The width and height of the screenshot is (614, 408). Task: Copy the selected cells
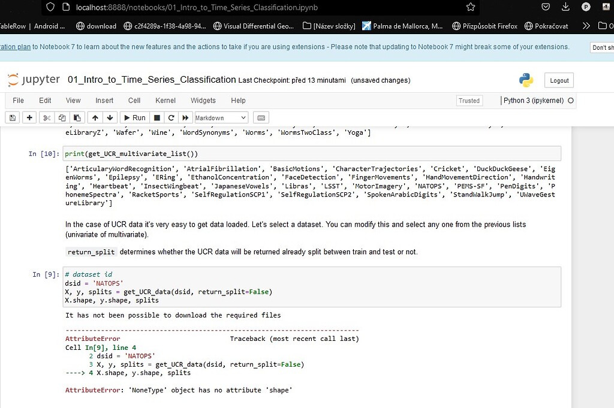point(62,117)
